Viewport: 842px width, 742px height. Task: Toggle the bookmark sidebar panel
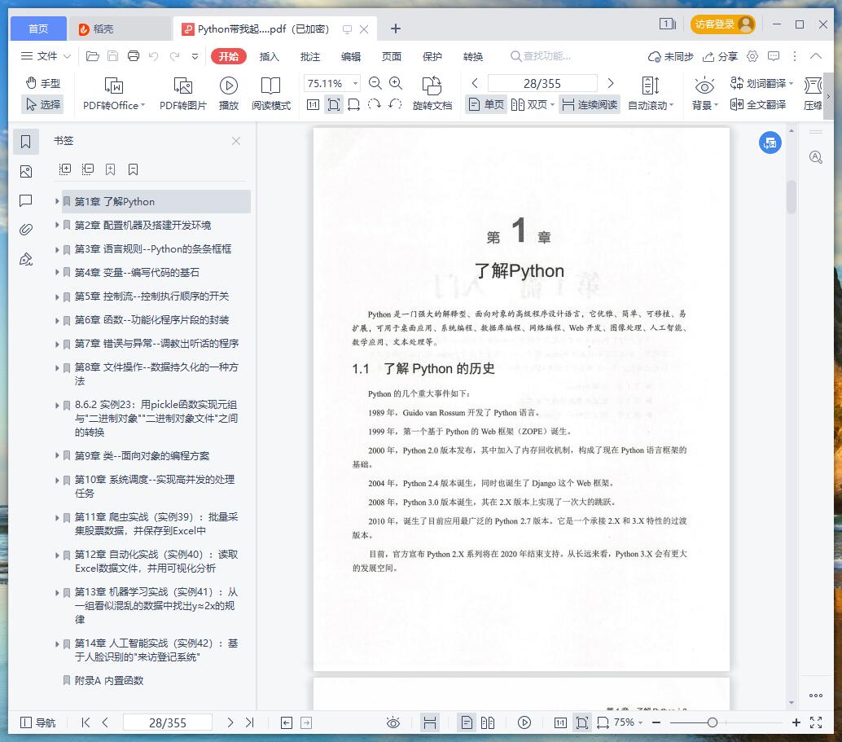pyautogui.click(x=26, y=142)
